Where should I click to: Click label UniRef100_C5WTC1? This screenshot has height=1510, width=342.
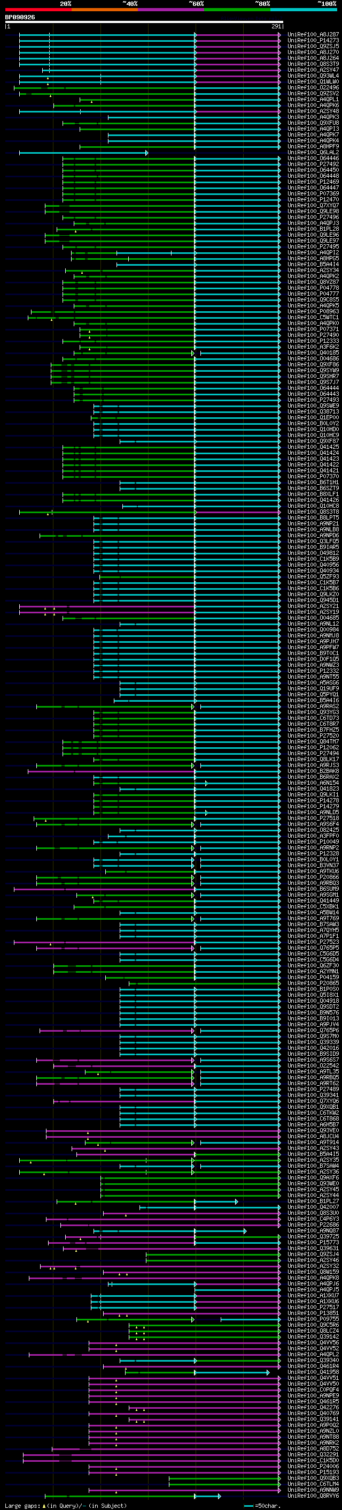313,318
